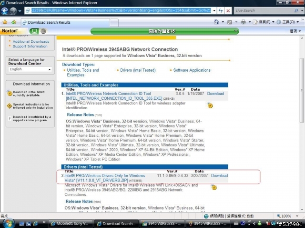305x228 pixels.
Task: Open Favorites Center star icon
Action: (x=5, y=22)
